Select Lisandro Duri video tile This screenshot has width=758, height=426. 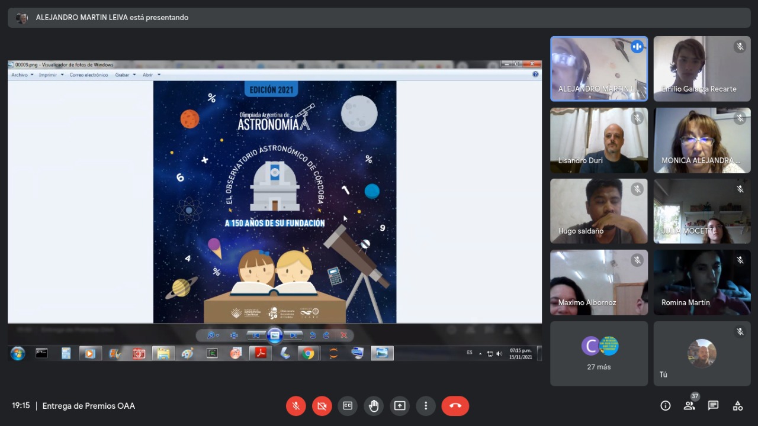pyautogui.click(x=599, y=140)
